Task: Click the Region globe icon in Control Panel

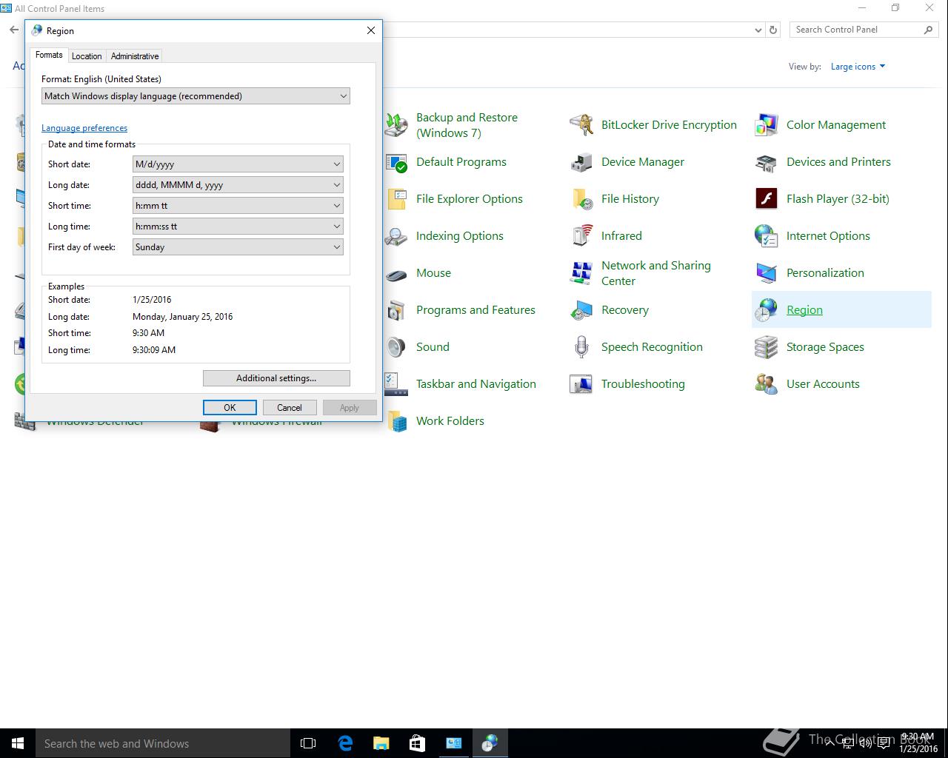Action: pos(767,310)
